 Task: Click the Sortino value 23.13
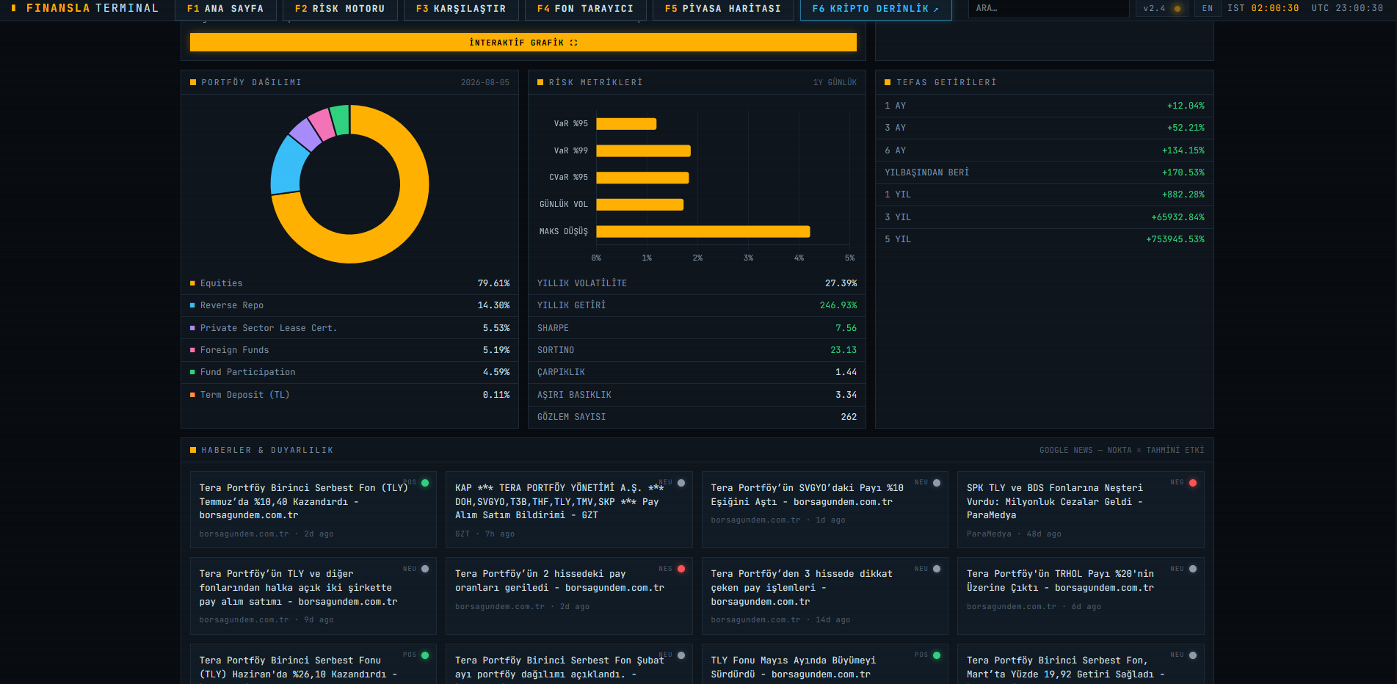pos(843,350)
